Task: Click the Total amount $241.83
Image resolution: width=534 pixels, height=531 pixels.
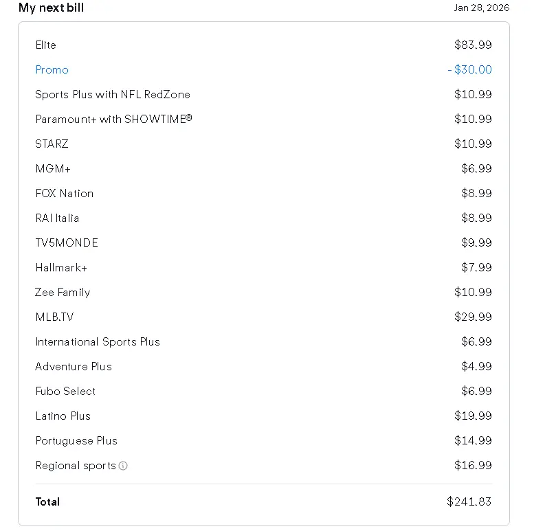Action: (469, 501)
